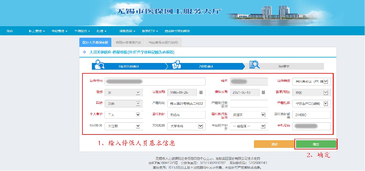The height and width of the screenshot is (171, 365).
Task: Click the step 2 申报确认 icon
Action: coord(176,65)
